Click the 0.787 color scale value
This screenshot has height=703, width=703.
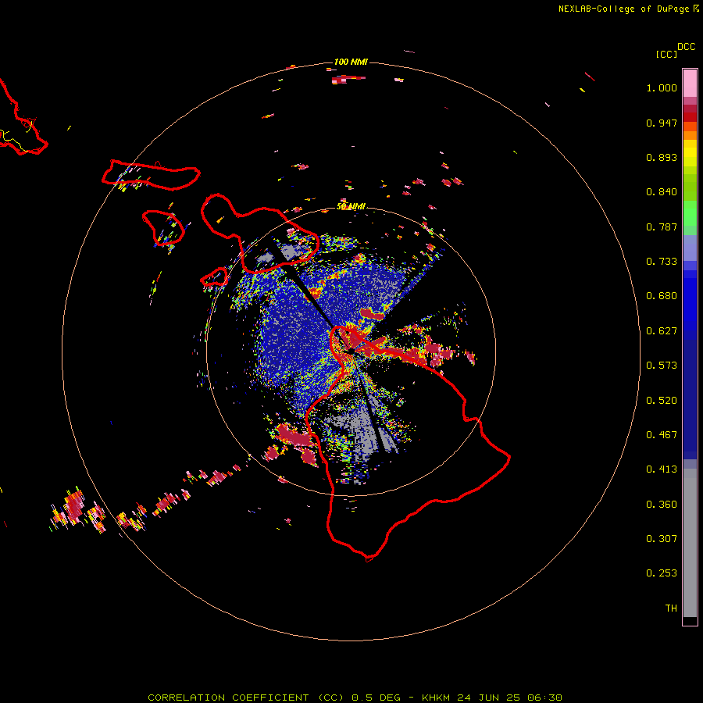click(662, 227)
